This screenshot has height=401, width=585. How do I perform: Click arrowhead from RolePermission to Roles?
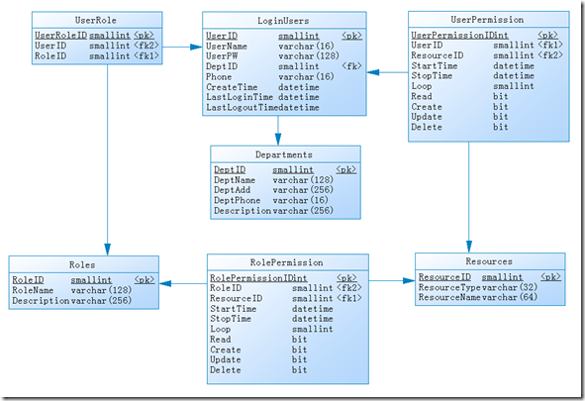(165, 283)
